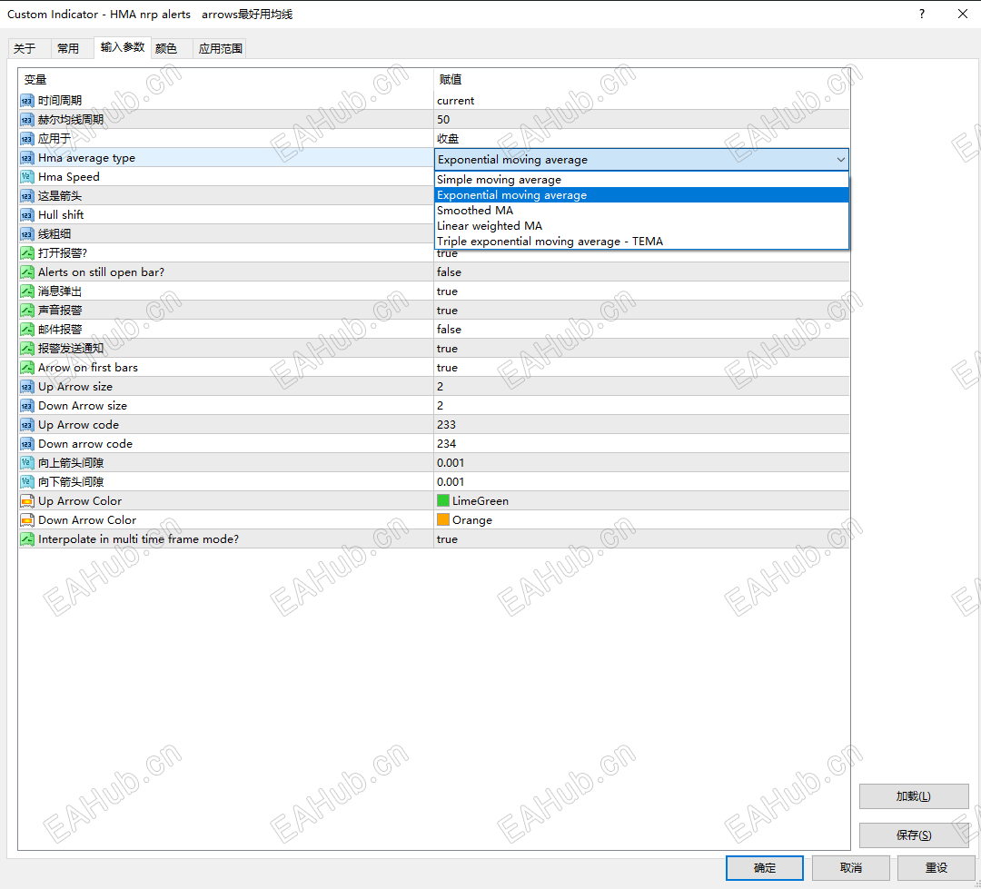Click the 233 value for Up Arrow code
The height and width of the screenshot is (889, 981).
pyautogui.click(x=446, y=425)
